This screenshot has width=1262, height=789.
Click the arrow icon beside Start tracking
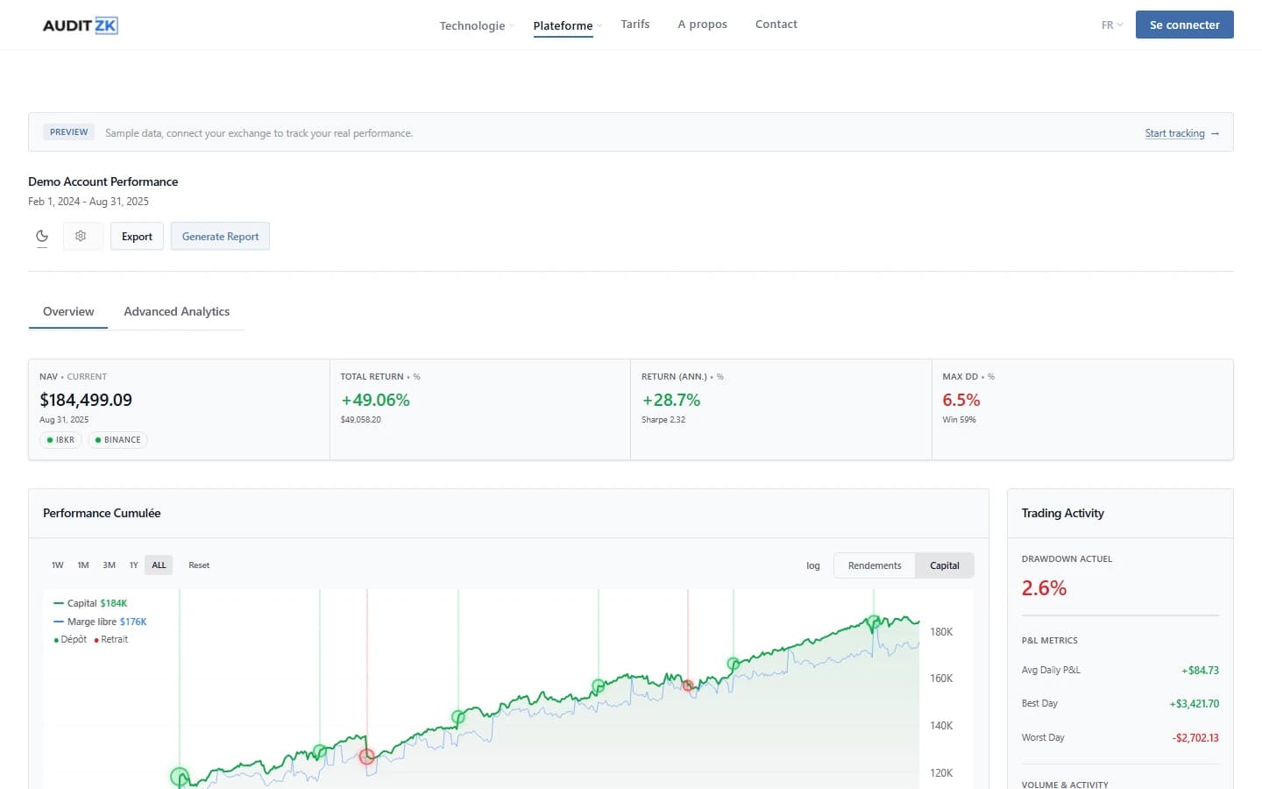point(1215,133)
